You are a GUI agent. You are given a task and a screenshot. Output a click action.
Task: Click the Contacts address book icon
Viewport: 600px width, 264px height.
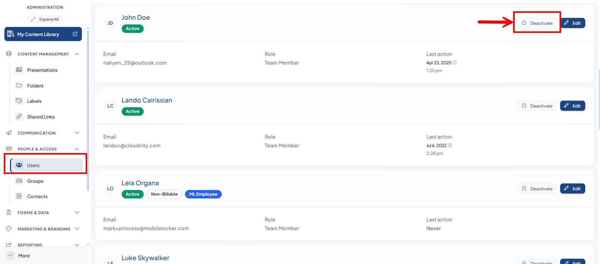19,196
